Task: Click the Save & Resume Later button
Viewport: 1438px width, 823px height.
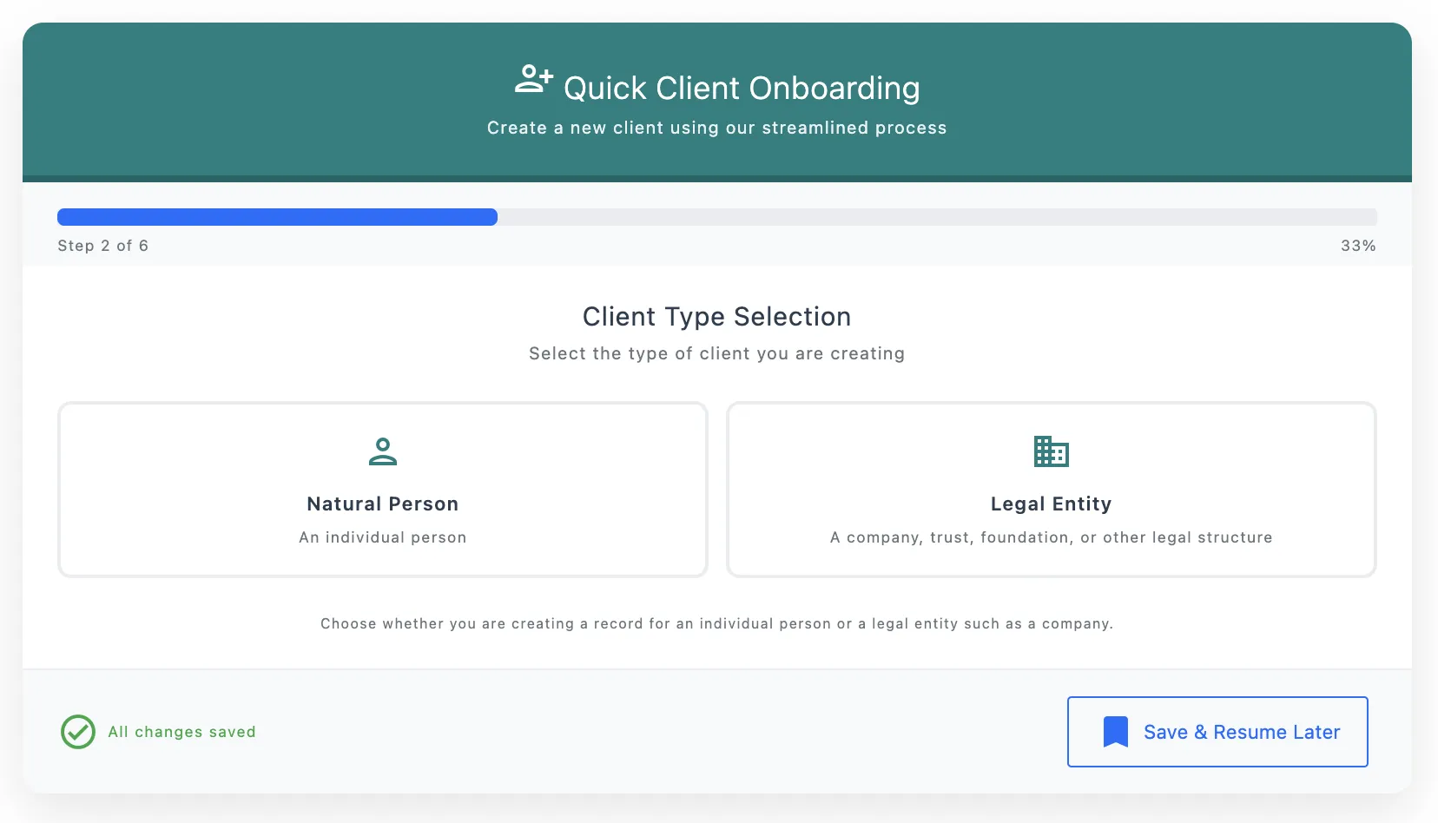Action: (1217, 732)
